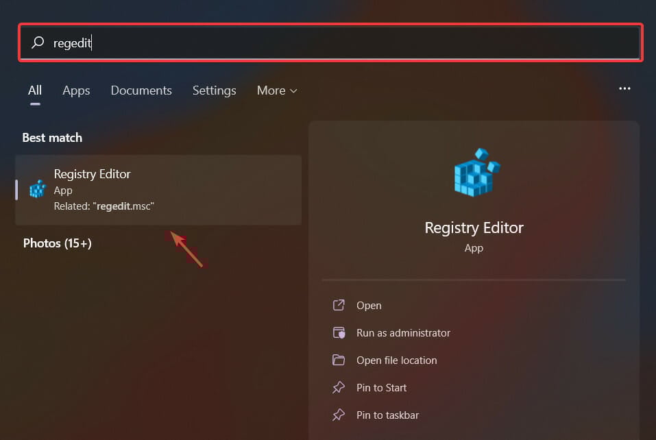The height and width of the screenshot is (440, 656).
Task: Click the Registry Editor app icon
Action: pos(36,189)
